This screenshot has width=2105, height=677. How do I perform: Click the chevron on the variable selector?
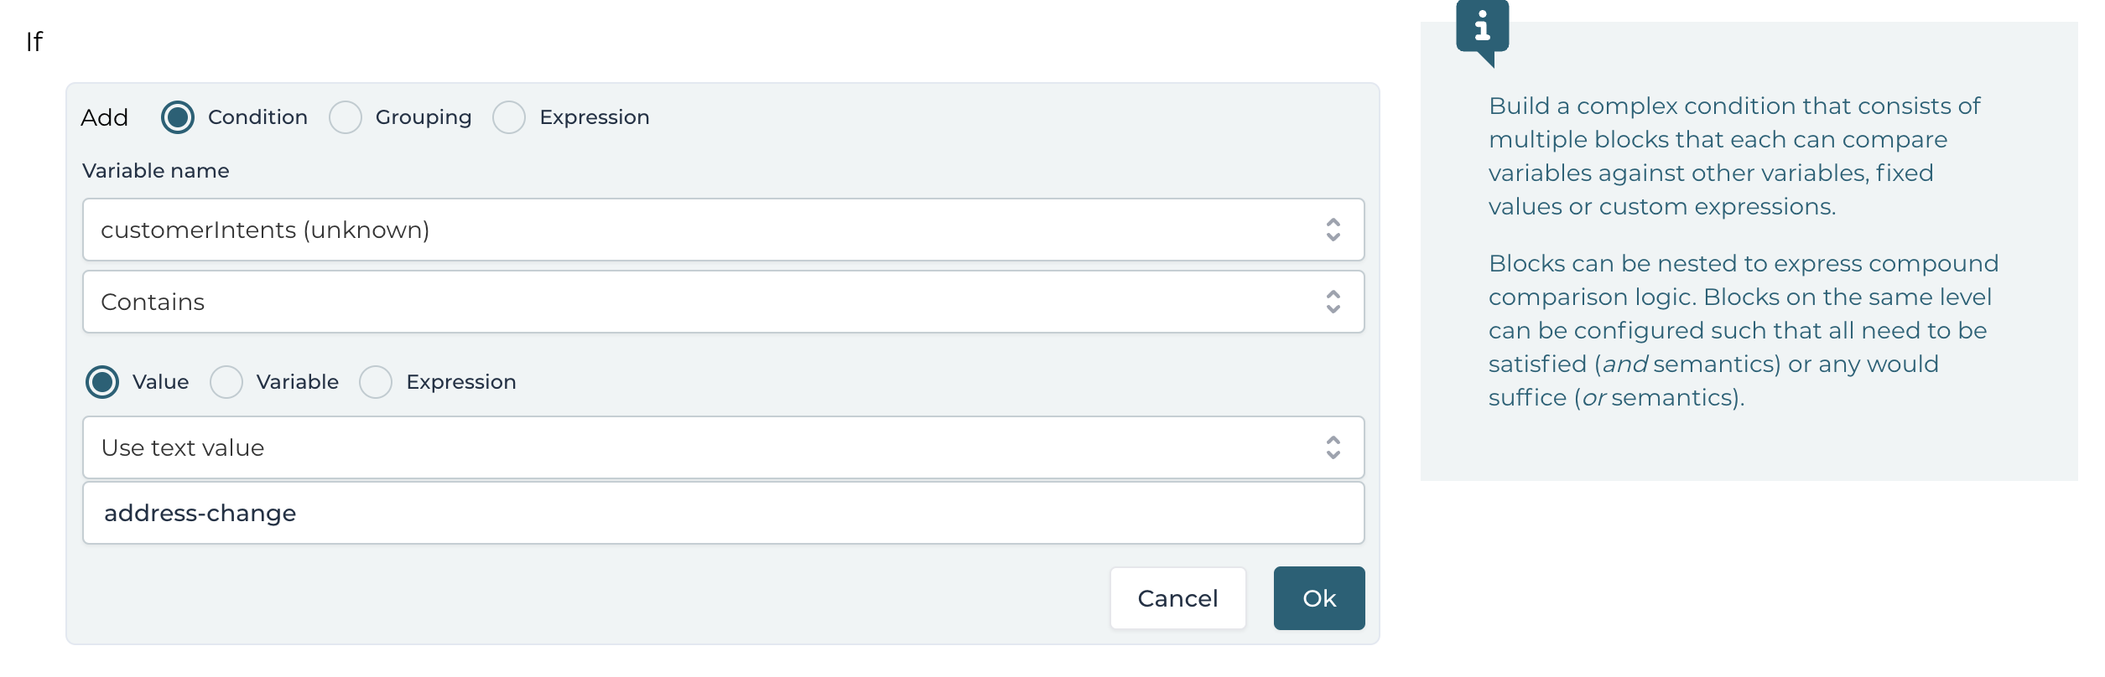click(1333, 229)
